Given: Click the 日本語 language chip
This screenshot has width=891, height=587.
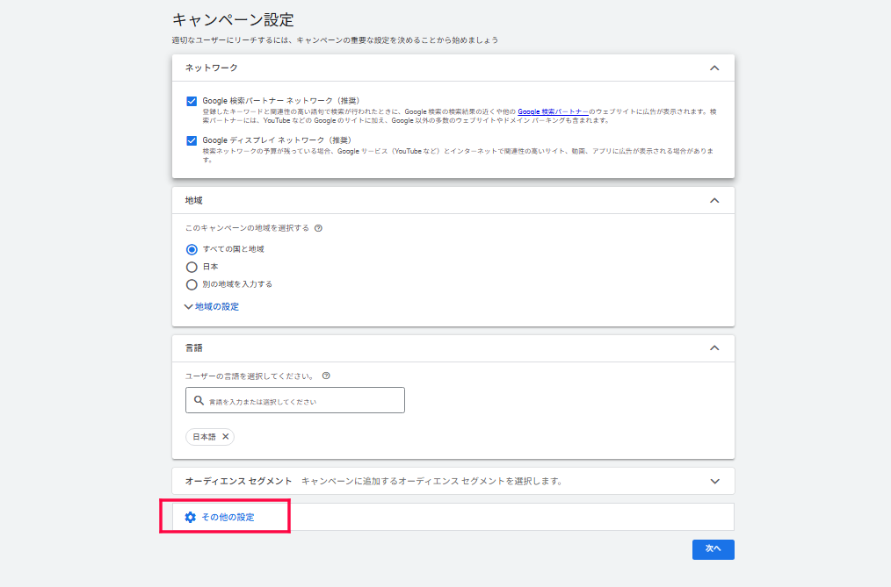Looking at the screenshot, I should pyautogui.click(x=204, y=436).
